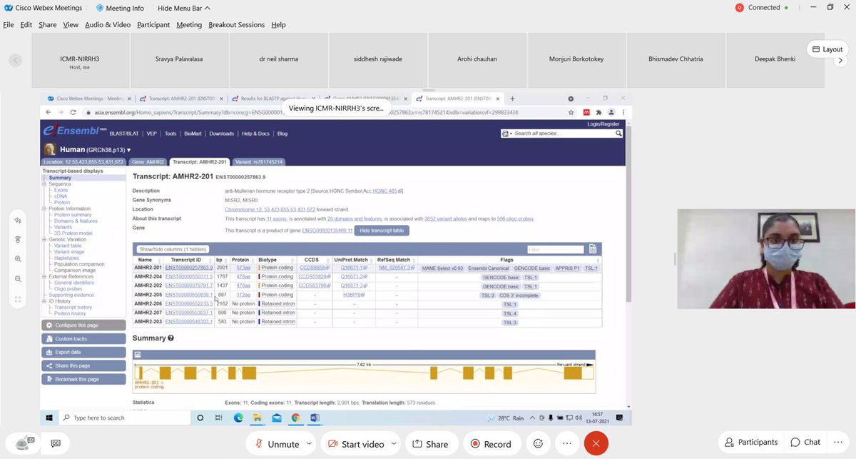The height and width of the screenshot is (459, 856).
Task: Open new Chrome tab with plus icon
Action: click(x=512, y=99)
